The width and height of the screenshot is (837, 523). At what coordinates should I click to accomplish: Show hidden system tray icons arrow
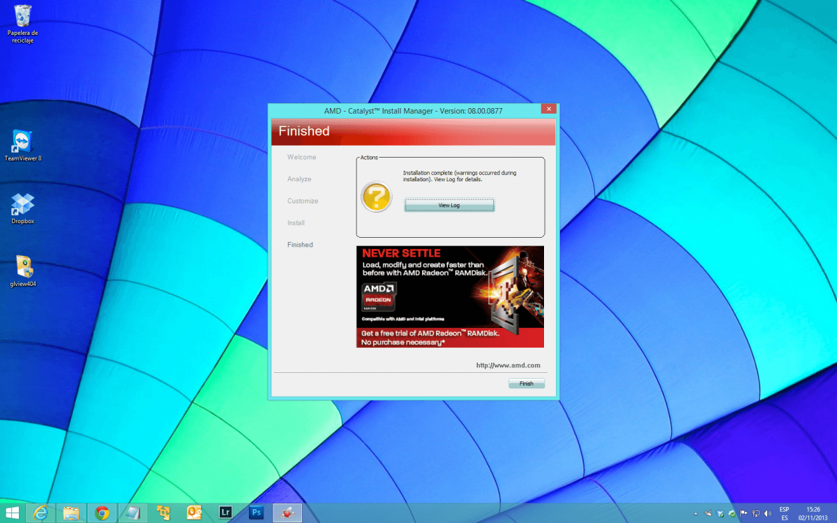tap(695, 513)
